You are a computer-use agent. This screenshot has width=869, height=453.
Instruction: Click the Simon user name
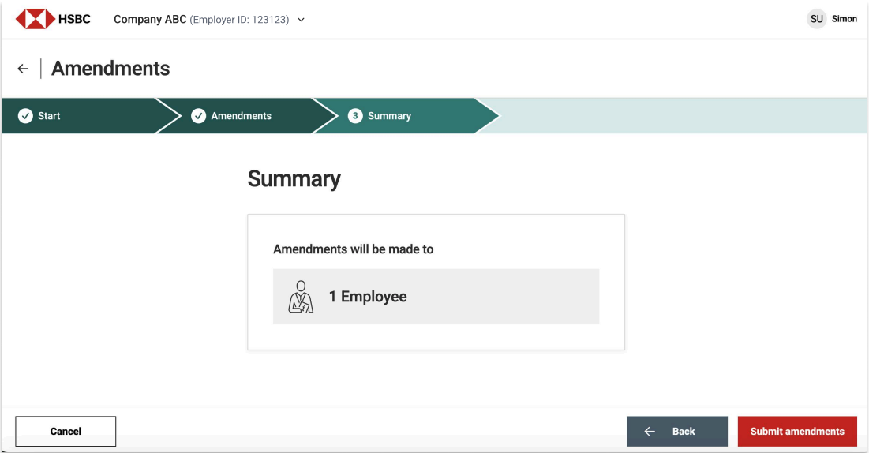[x=844, y=19]
